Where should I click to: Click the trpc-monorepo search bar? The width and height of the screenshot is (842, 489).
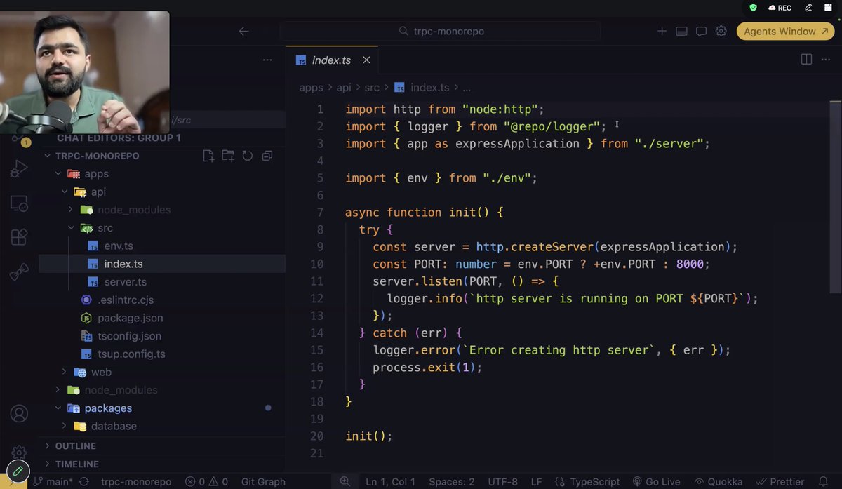click(x=440, y=31)
